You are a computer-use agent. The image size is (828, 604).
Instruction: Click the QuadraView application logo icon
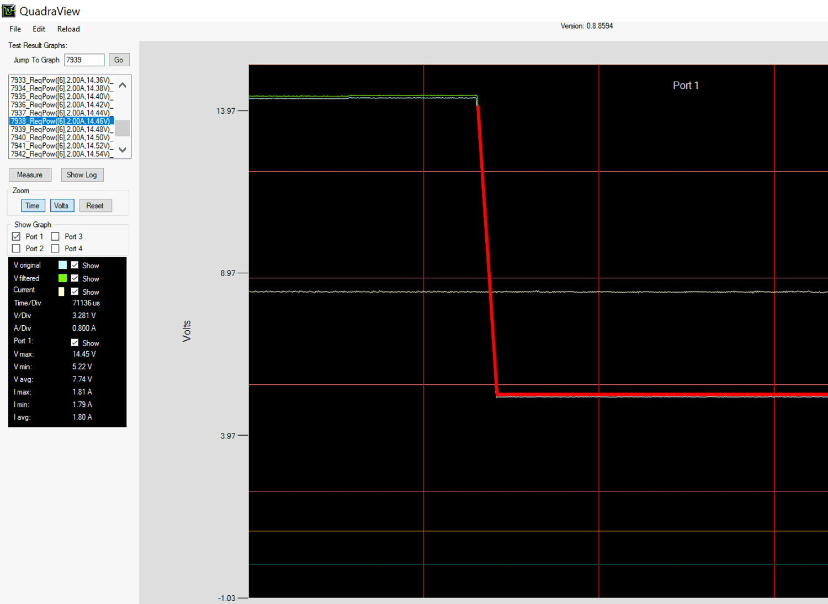point(8,10)
